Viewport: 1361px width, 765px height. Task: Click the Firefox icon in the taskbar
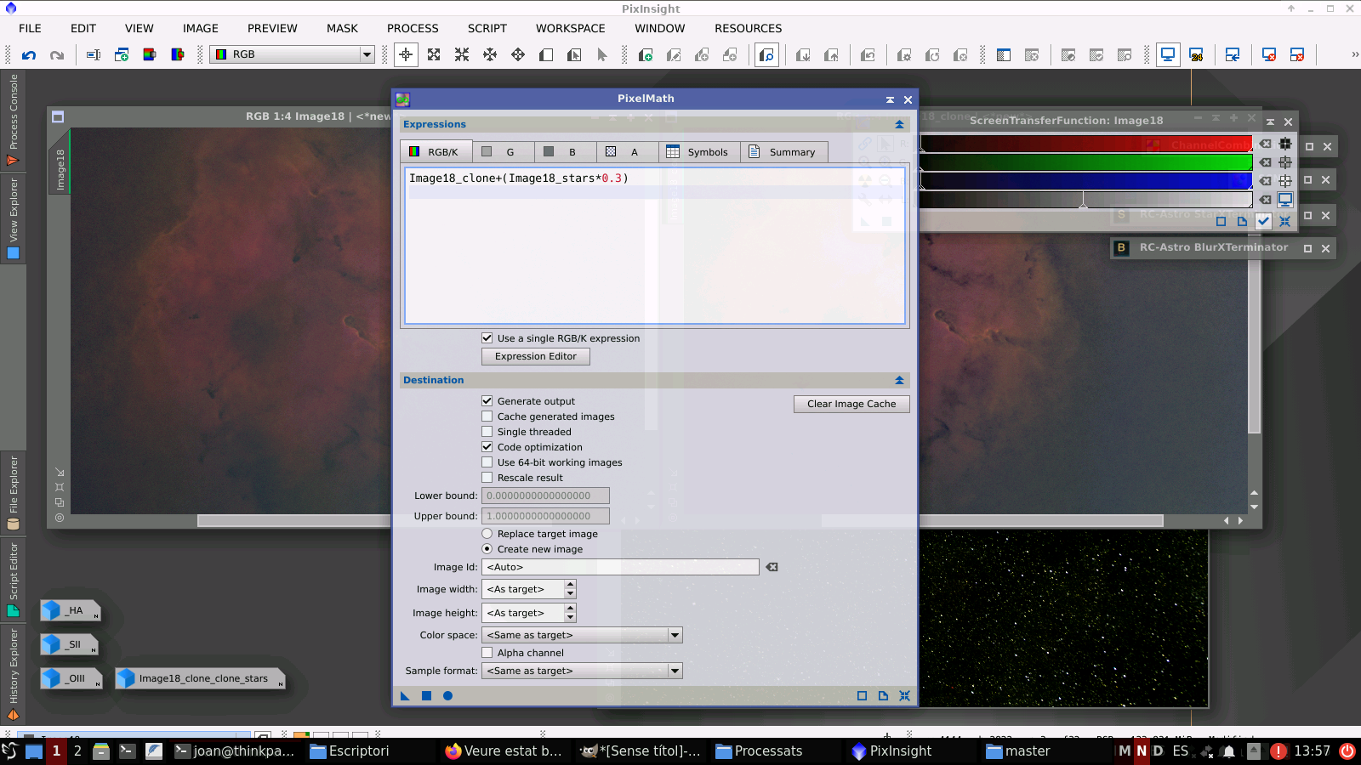point(453,751)
